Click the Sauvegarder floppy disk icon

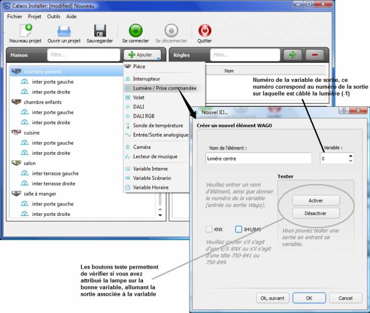coord(100,31)
